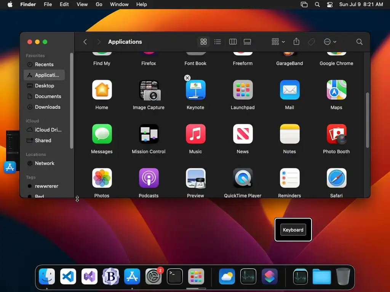Open the Go menu
The image size is (390, 292).
(x=99, y=5)
